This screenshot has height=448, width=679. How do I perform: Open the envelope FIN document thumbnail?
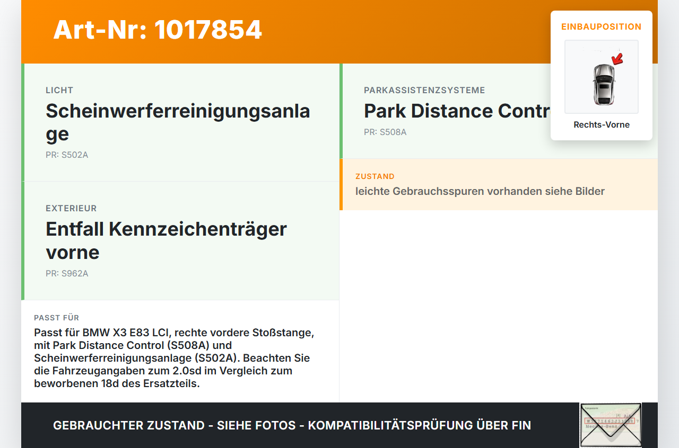(x=611, y=425)
